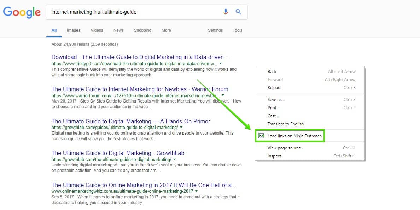Open the Online Marketing in 2017 result
The height and width of the screenshot is (210, 420).
tap(144, 185)
